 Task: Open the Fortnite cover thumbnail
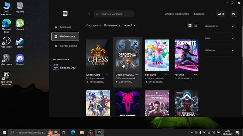tap(186, 55)
